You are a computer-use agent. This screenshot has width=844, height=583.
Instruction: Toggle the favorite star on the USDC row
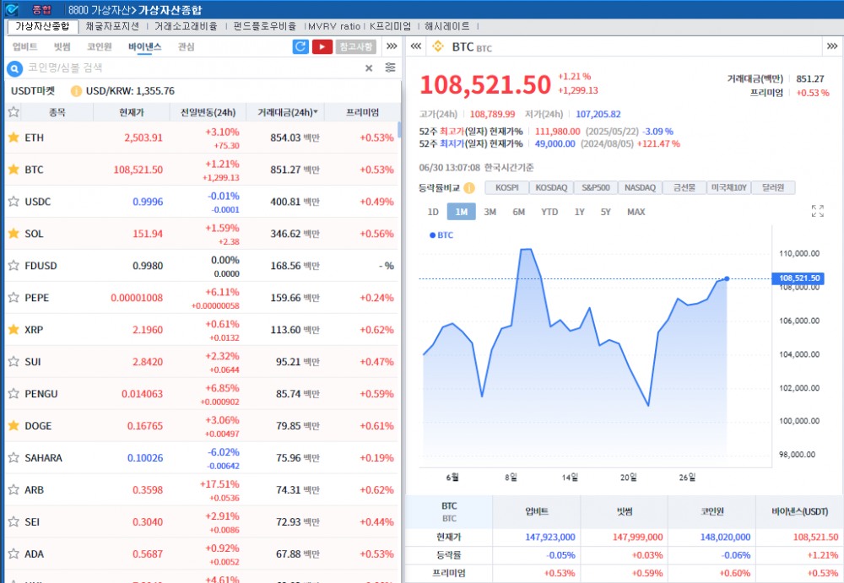coord(14,202)
